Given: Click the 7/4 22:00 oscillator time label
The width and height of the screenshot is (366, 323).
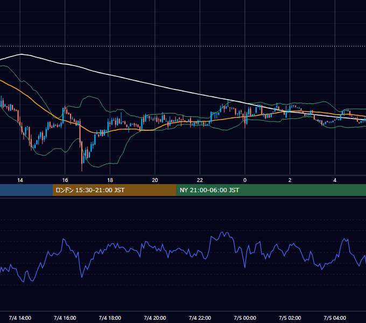Looking at the screenshot, I should [x=200, y=318].
